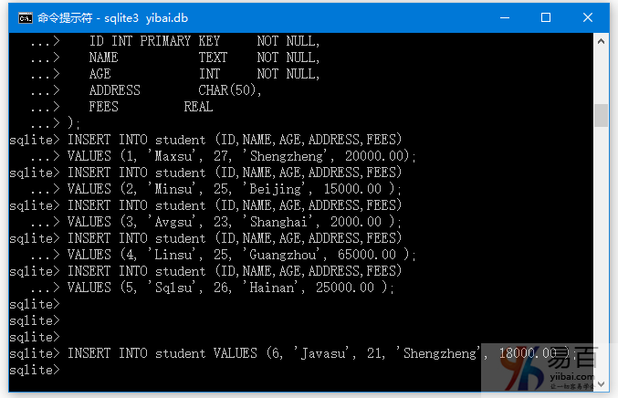Viewport: 618px width, 398px height.
Task: Click the VALUES line containing 'Avgsu'
Action: [x=234, y=222]
